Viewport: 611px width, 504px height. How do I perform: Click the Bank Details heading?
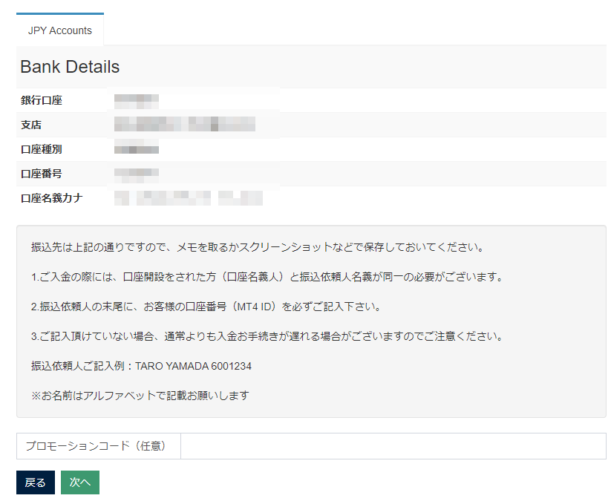[70, 67]
